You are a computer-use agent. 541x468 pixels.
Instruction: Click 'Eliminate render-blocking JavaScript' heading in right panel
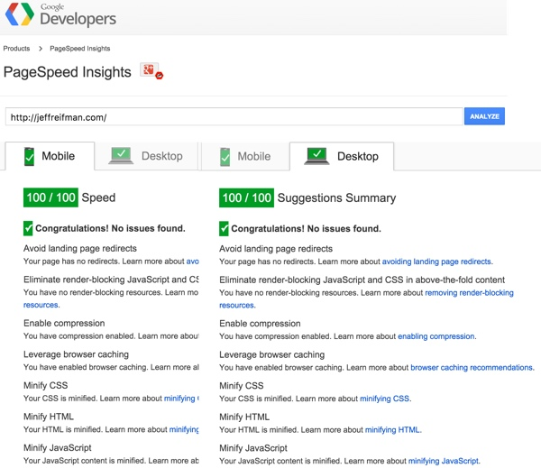tap(362, 280)
